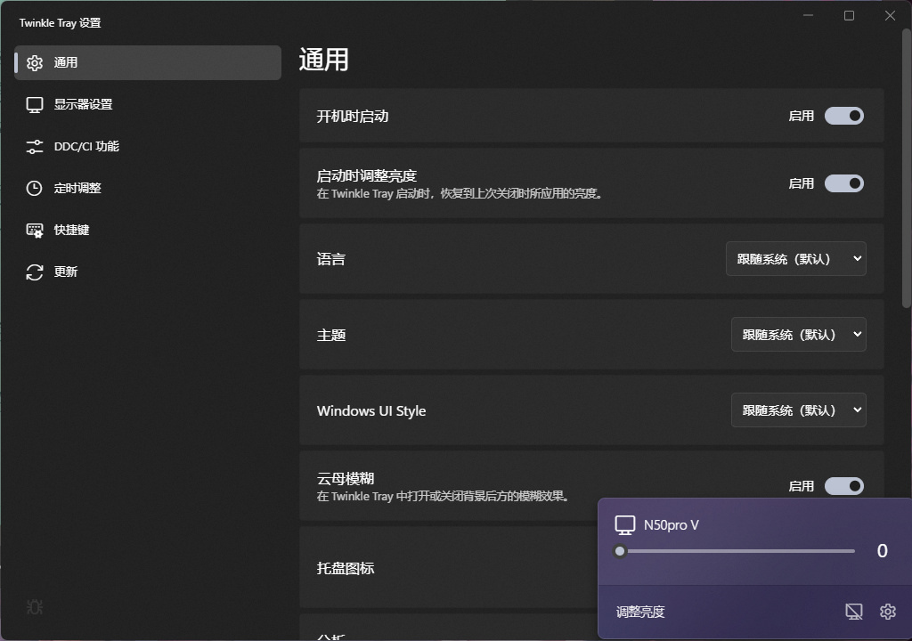Switch to the DDC/CI 功能 tab
The width and height of the screenshot is (912, 641).
[x=148, y=147]
